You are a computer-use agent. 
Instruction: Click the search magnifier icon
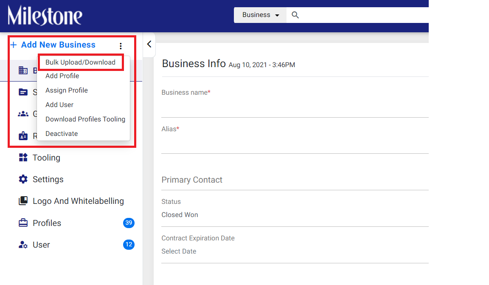click(x=295, y=15)
